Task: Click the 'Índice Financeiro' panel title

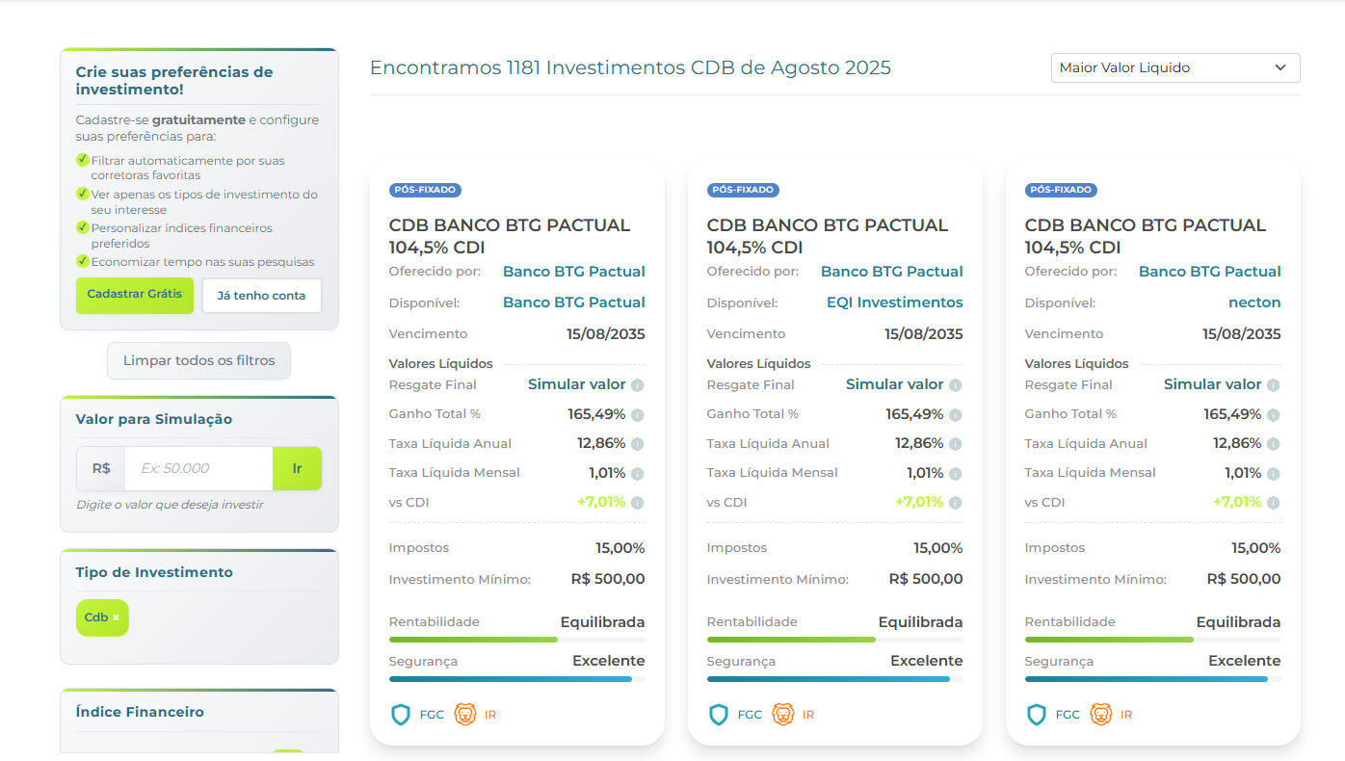Action: click(140, 712)
